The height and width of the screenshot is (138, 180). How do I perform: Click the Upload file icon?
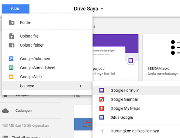click(12, 36)
